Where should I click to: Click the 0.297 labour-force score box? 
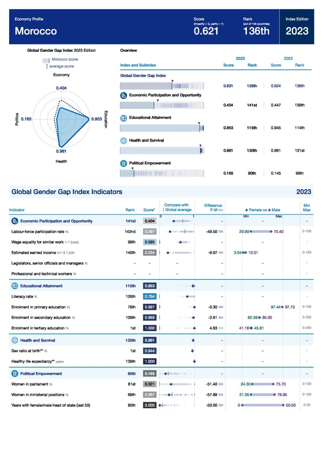tap(150, 232)
